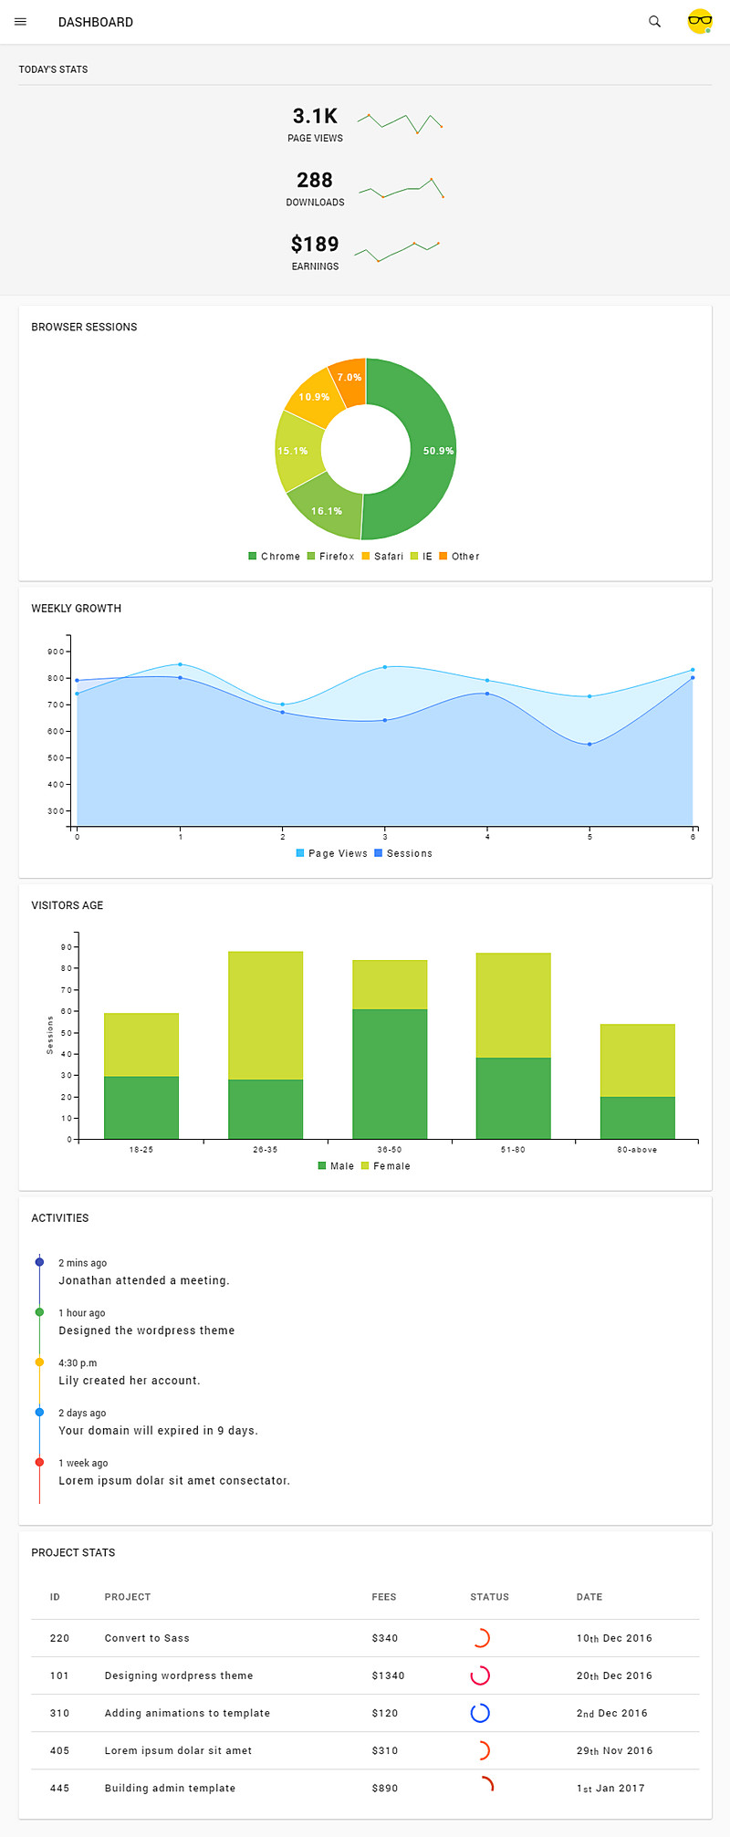Click blue status circle for Adding animations
The width and height of the screenshot is (730, 1837).
(x=480, y=1713)
